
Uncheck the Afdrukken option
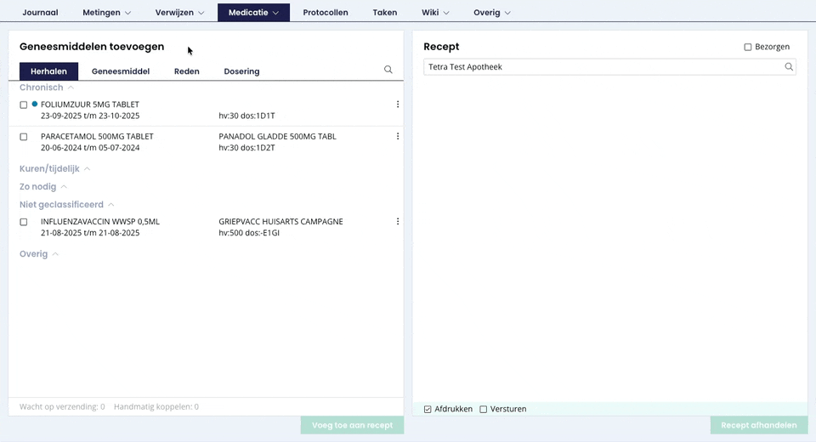tap(428, 410)
